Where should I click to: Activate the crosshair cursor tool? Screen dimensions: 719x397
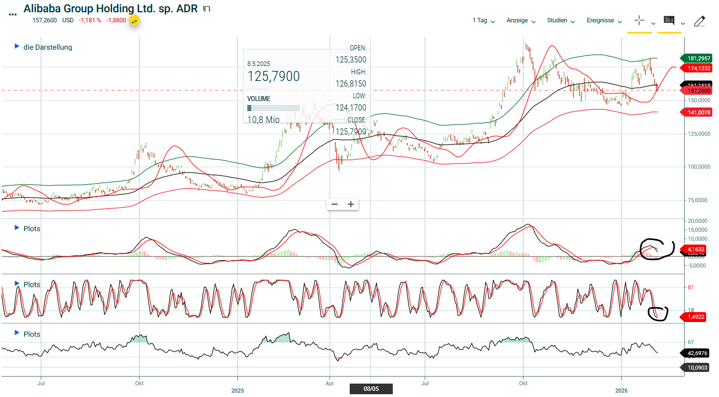[639, 21]
